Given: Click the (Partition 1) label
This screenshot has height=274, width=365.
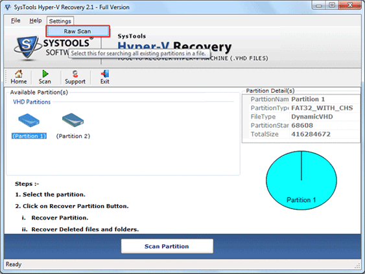Looking at the screenshot, I should (x=29, y=136).
